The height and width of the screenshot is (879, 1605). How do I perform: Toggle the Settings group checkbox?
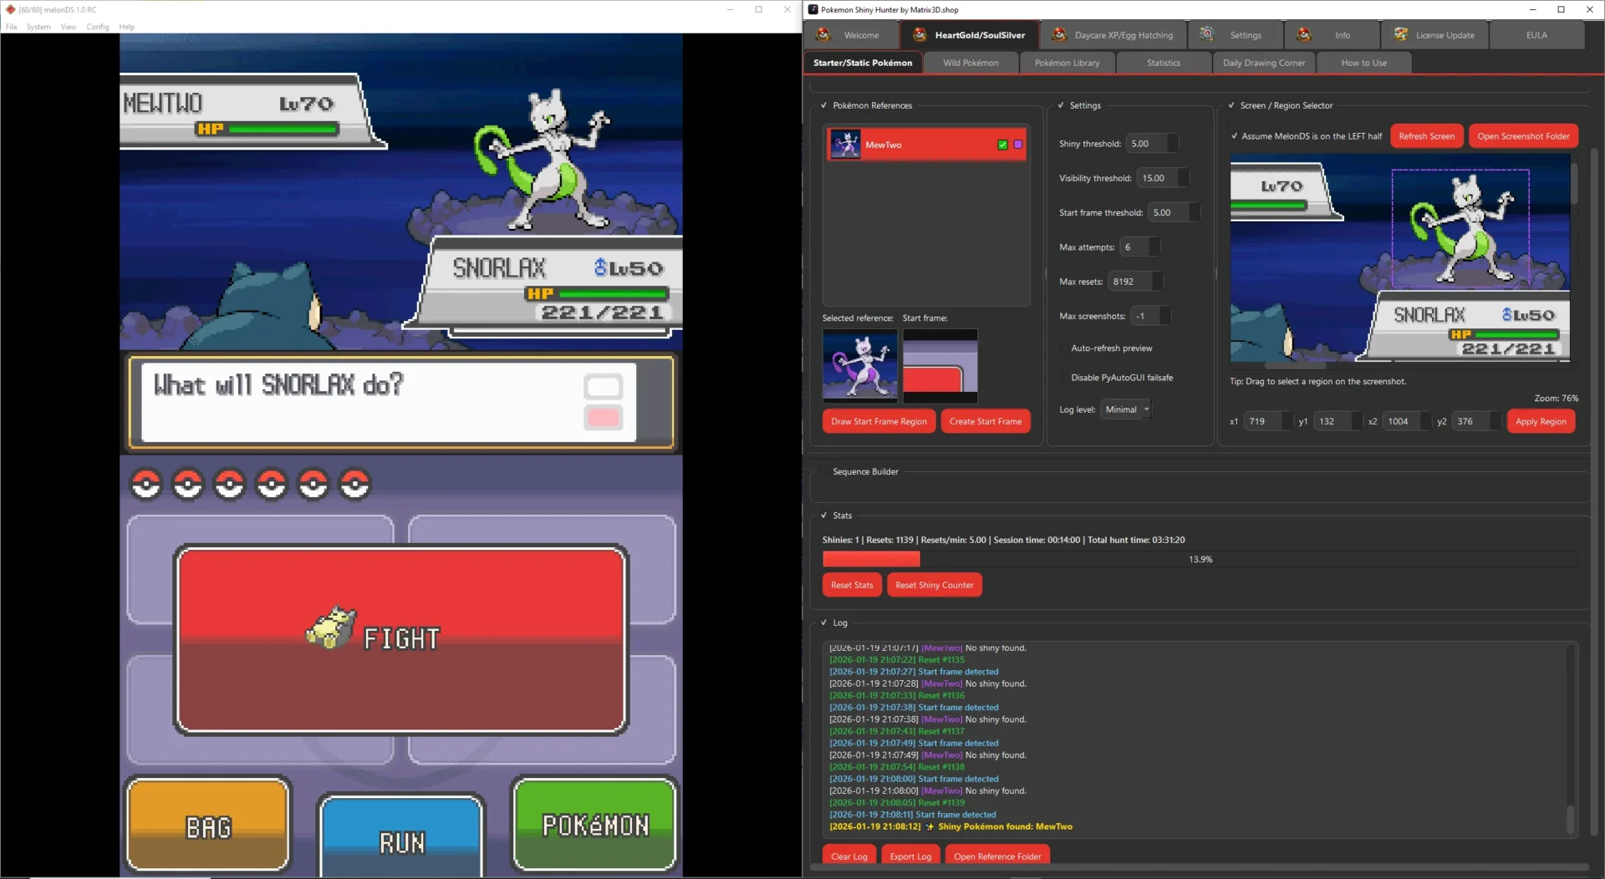1061,105
